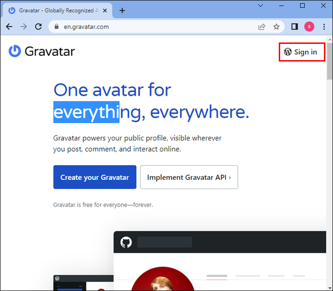333x291 pixels.
Task: Click the WordPress Sign in button
Action: [301, 52]
